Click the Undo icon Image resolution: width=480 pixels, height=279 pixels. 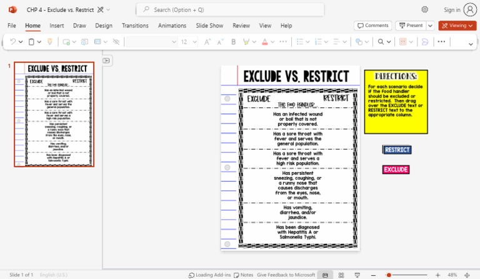pyautogui.click(x=12, y=42)
